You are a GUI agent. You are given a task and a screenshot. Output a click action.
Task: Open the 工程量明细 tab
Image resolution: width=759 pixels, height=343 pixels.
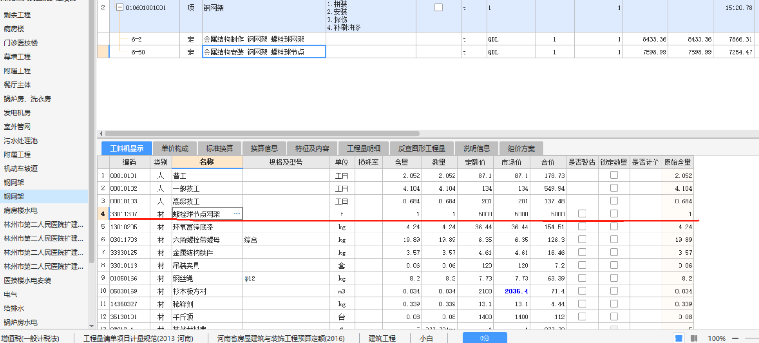(363, 148)
